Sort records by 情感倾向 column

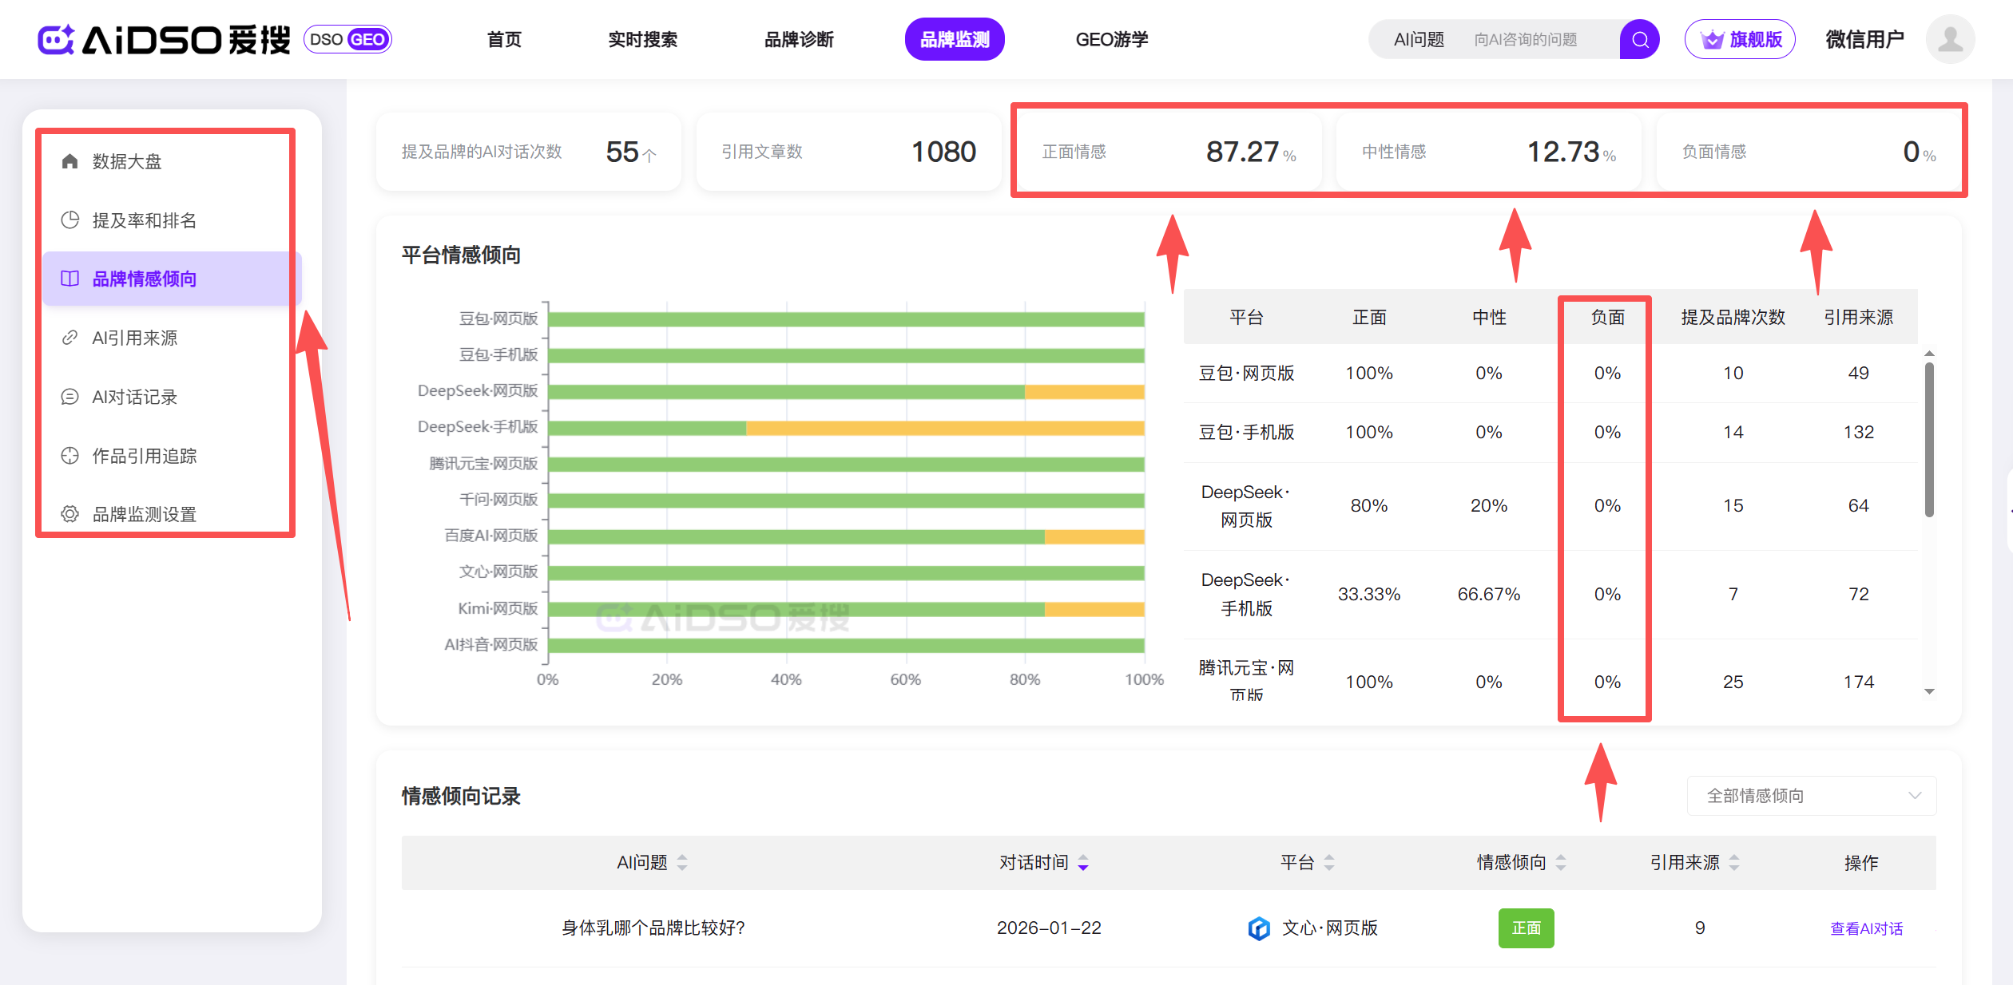point(1560,862)
